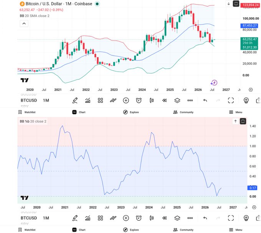Click the plus add button in upper toolbar
Screen dimensions: 261x233
click(x=126, y=101)
